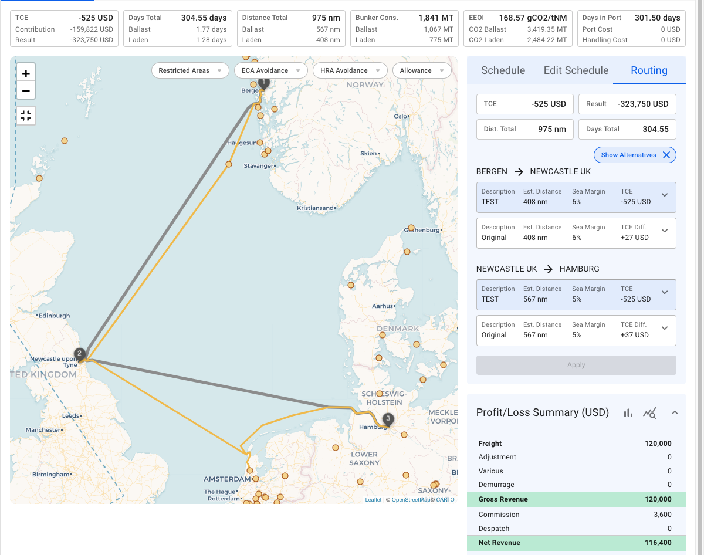Click the Hamburg port marker 3
The image size is (704, 555).
[388, 419]
